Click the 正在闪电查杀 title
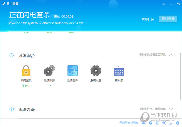The image size is (182, 127). pos(29,15)
